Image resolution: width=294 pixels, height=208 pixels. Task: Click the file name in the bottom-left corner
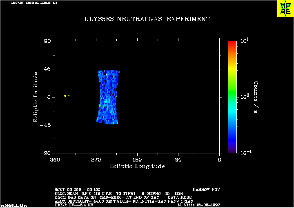tap(14, 206)
